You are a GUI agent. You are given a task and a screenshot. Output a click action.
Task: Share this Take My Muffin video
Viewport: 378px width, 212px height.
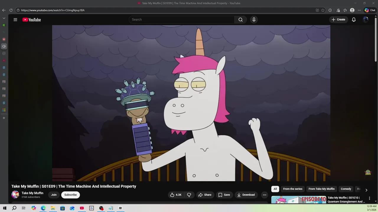point(205,195)
